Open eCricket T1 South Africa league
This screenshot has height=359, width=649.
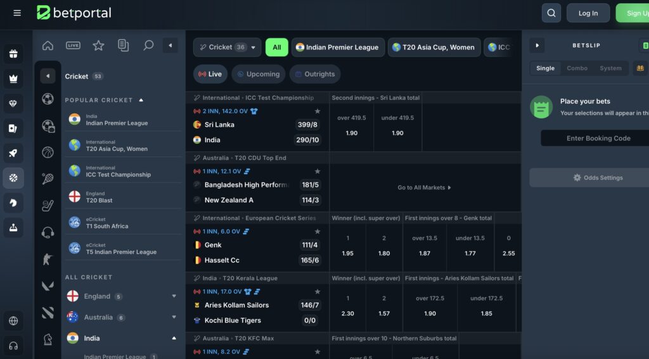click(x=123, y=222)
